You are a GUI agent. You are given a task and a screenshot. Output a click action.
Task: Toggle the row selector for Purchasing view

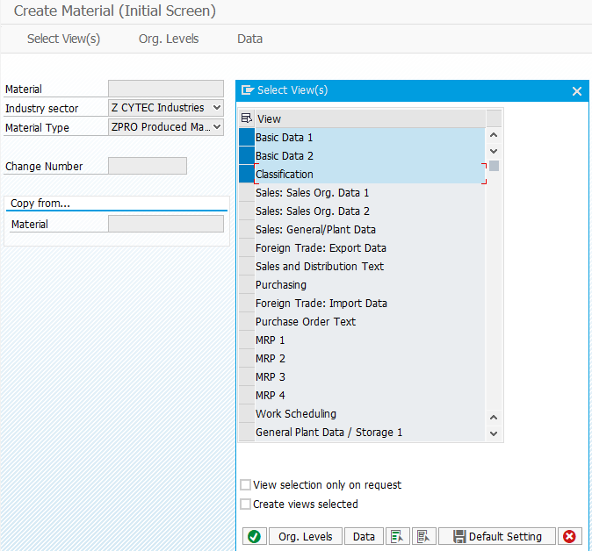point(247,285)
